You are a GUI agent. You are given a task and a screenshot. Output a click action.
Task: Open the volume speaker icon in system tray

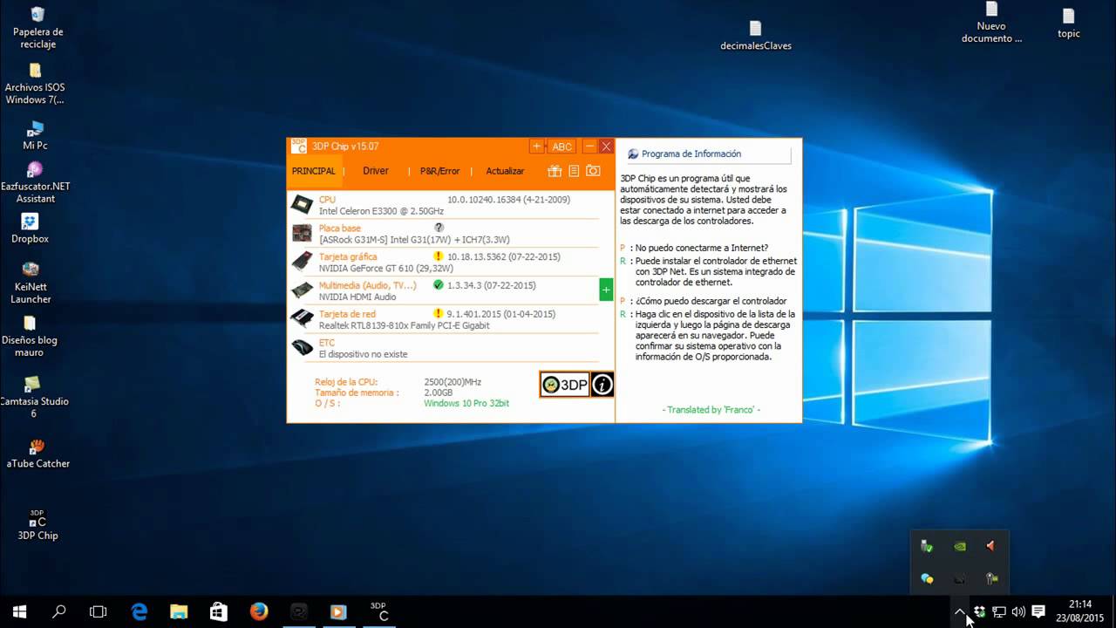coord(1018,612)
